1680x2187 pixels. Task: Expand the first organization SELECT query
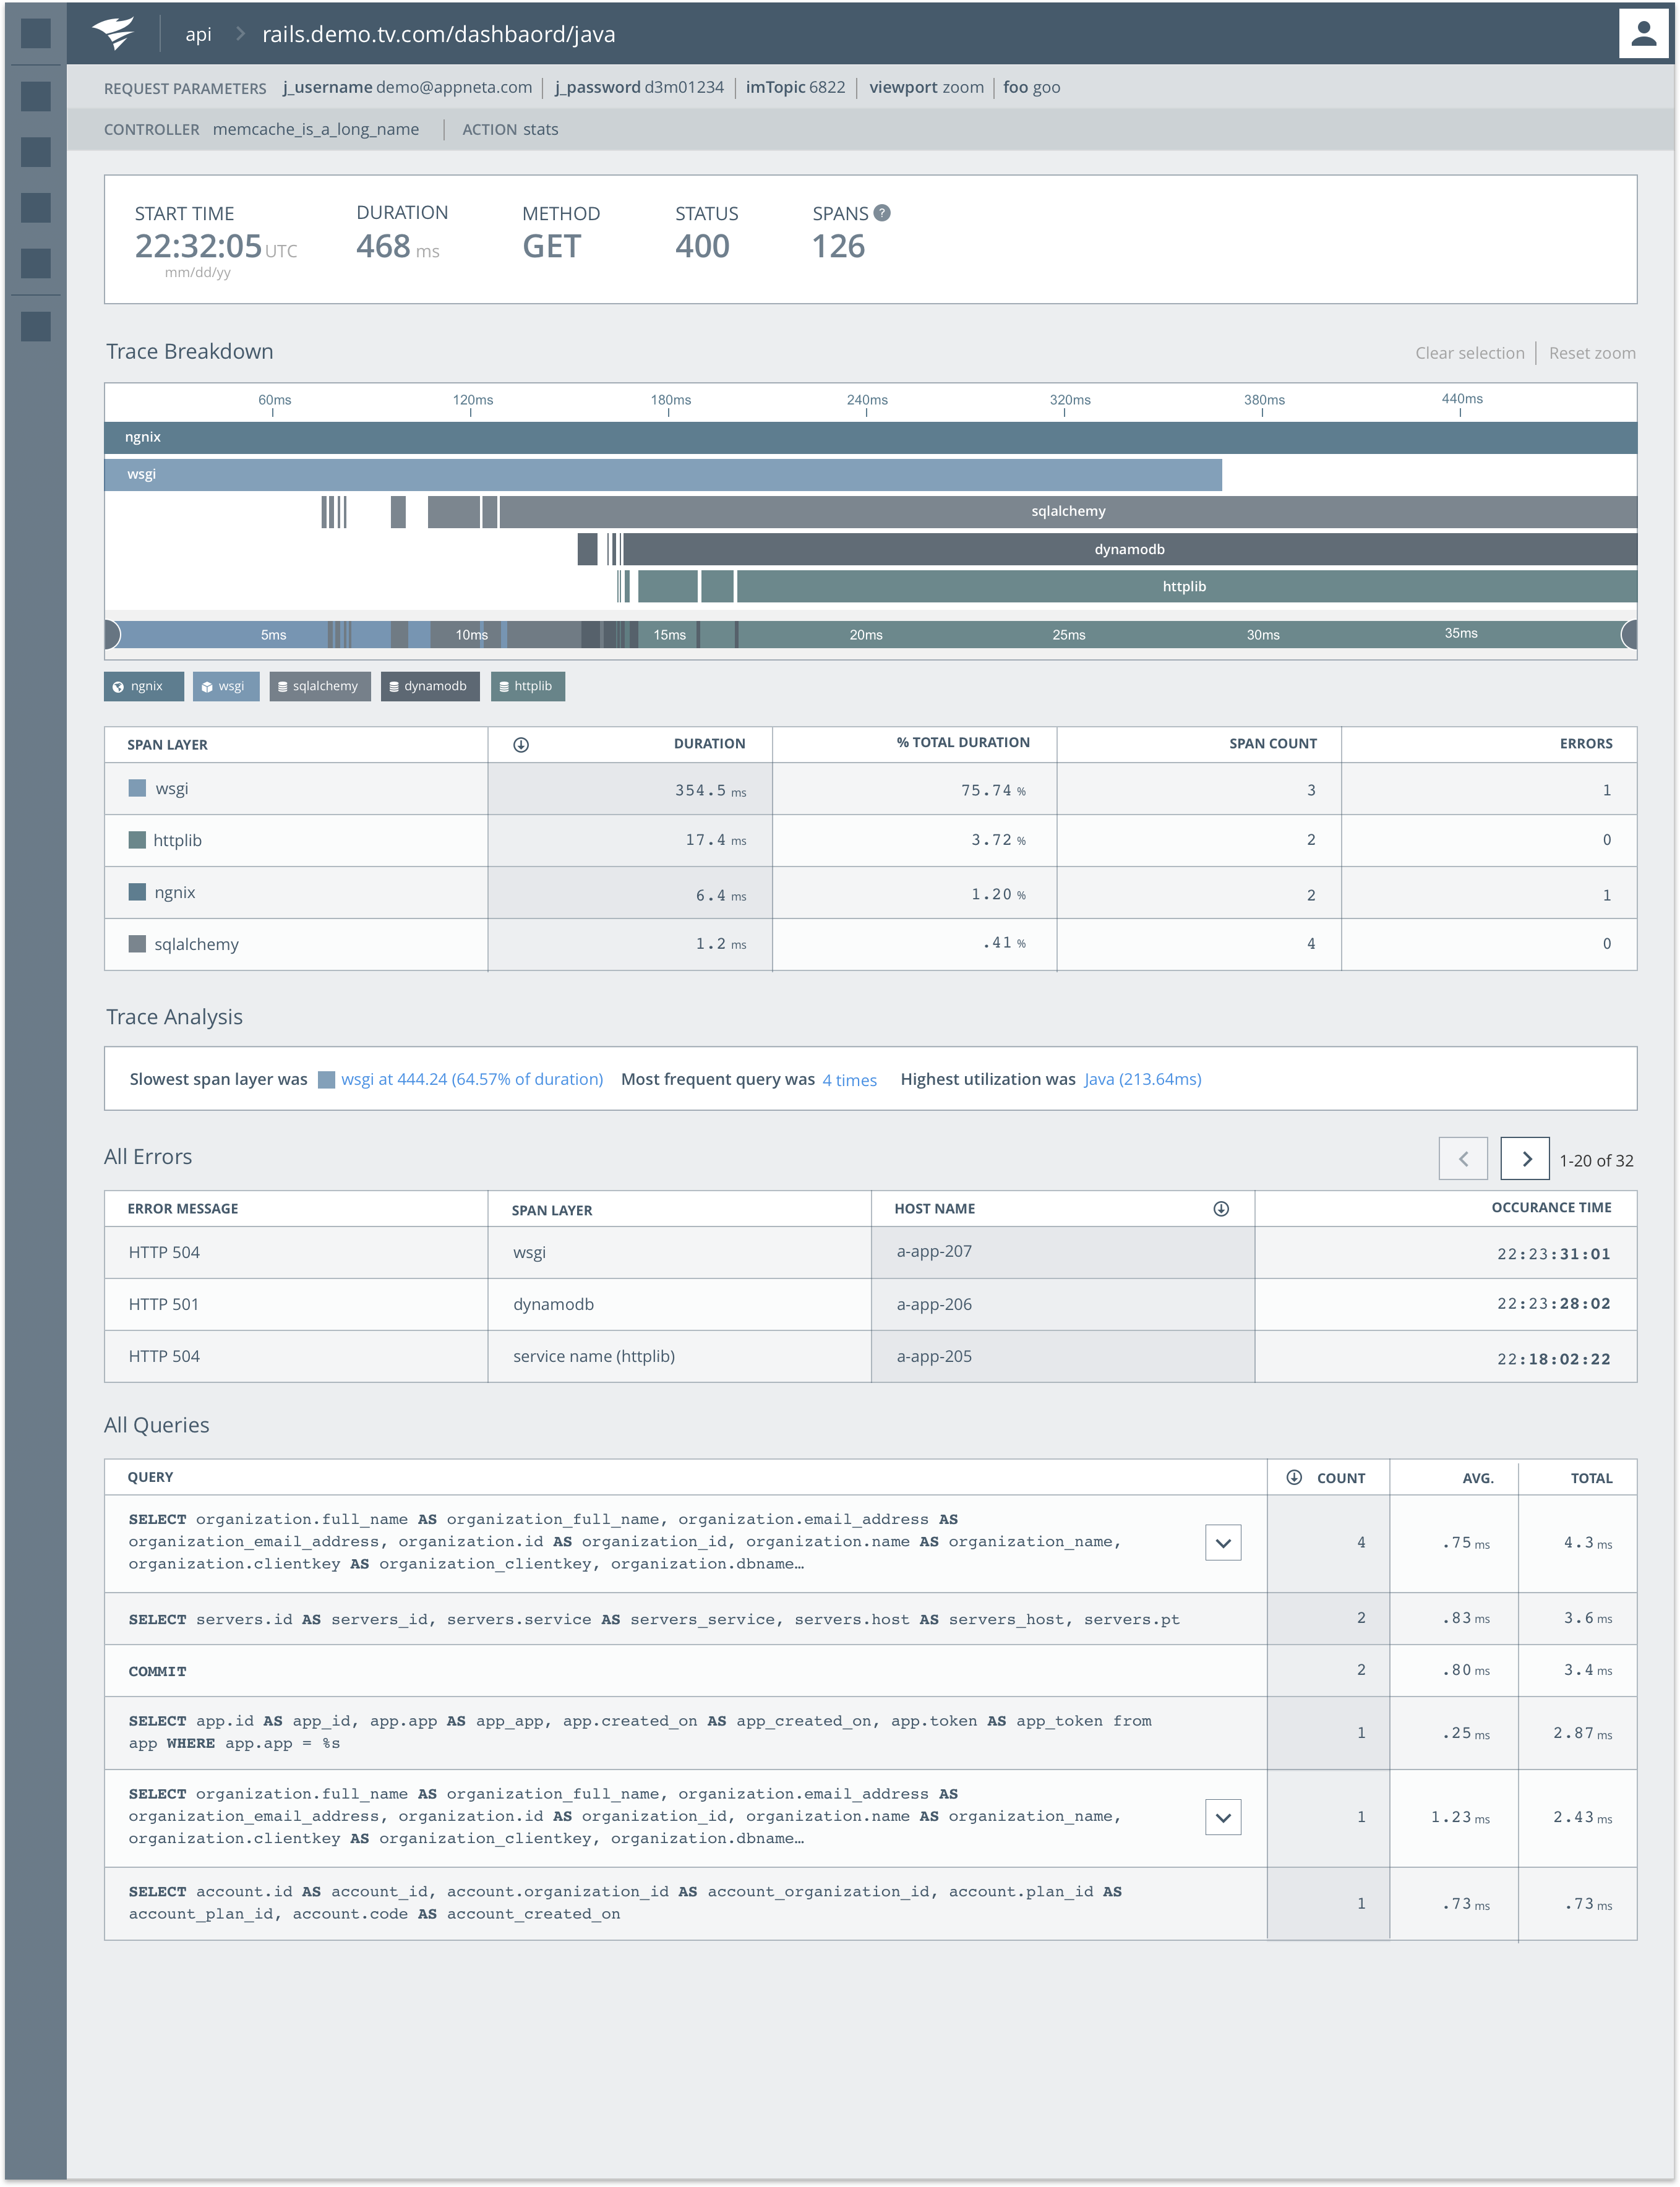[x=1223, y=1542]
